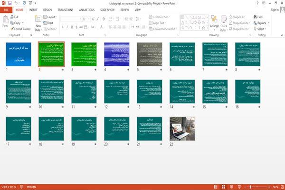Image resolution: width=285 pixels, height=190 pixels.
Task: Switch to the TRANSITIONS tab
Action: coord(66,10)
